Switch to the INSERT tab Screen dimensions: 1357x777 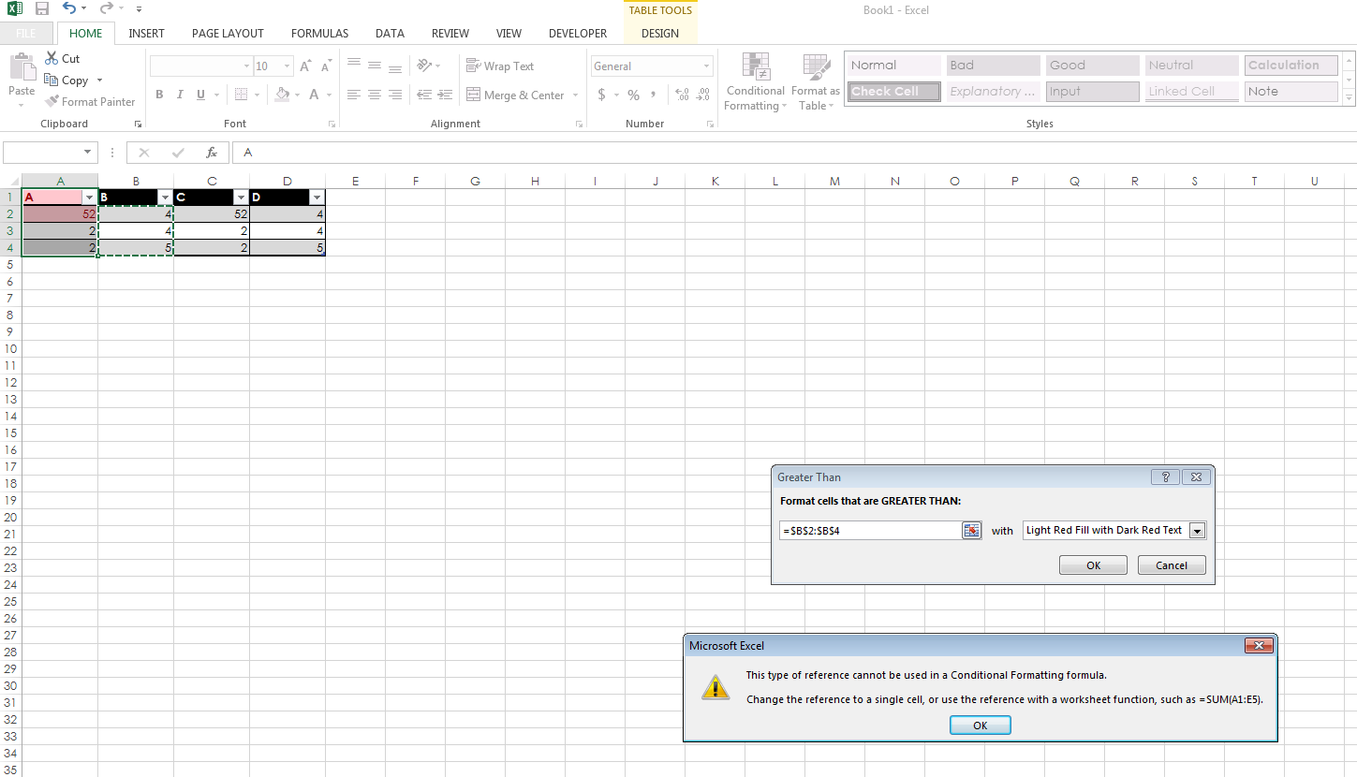coord(146,33)
